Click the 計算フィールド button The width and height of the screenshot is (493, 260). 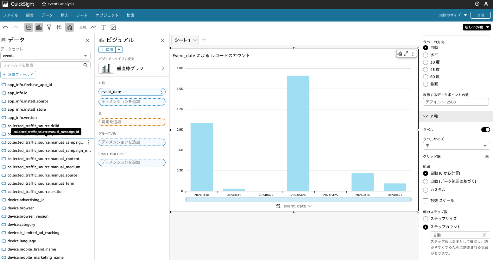[18, 75]
